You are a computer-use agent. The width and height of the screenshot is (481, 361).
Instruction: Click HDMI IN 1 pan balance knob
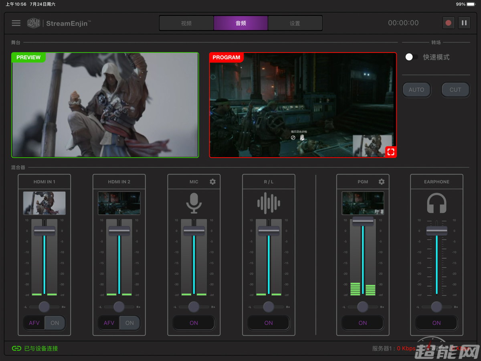[44, 307]
